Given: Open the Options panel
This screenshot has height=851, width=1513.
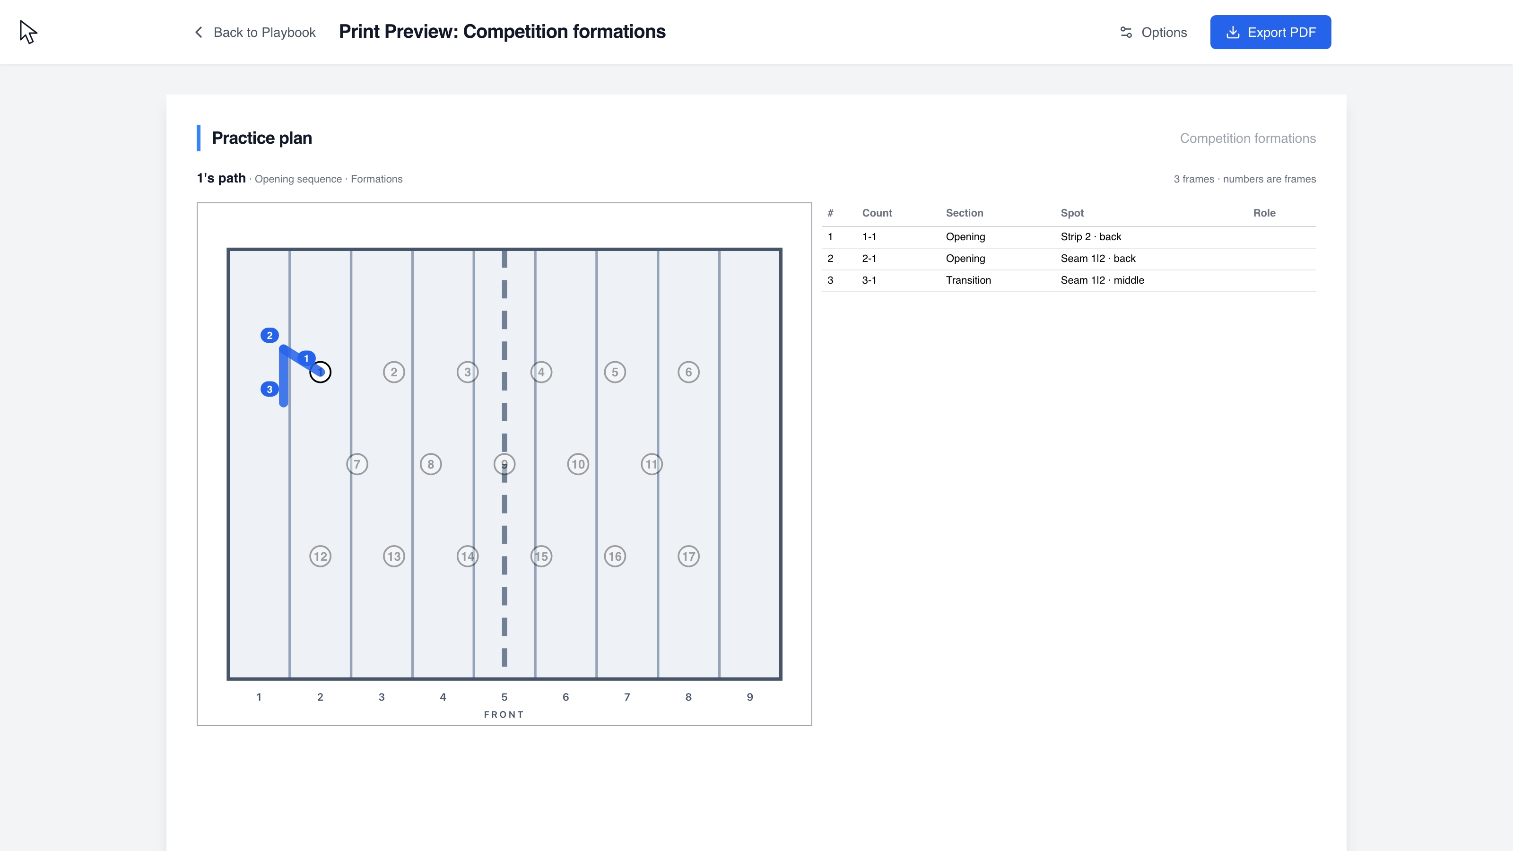Looking at the screenshot, I should (x=1153, y=32).
